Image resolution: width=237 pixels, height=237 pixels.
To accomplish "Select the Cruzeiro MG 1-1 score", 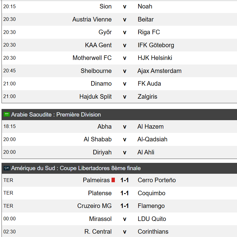I will click(x=125, y=206).
